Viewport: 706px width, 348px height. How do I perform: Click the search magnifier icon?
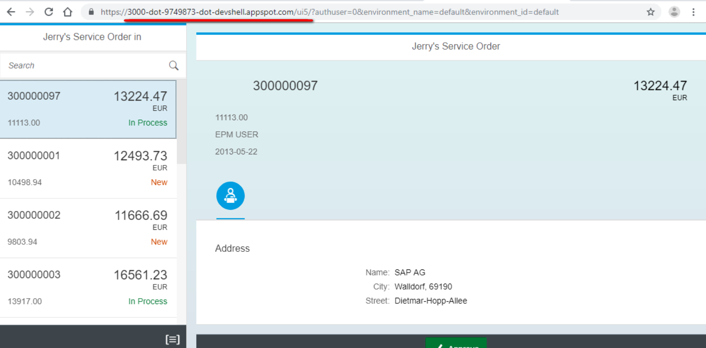coord(173,65)
